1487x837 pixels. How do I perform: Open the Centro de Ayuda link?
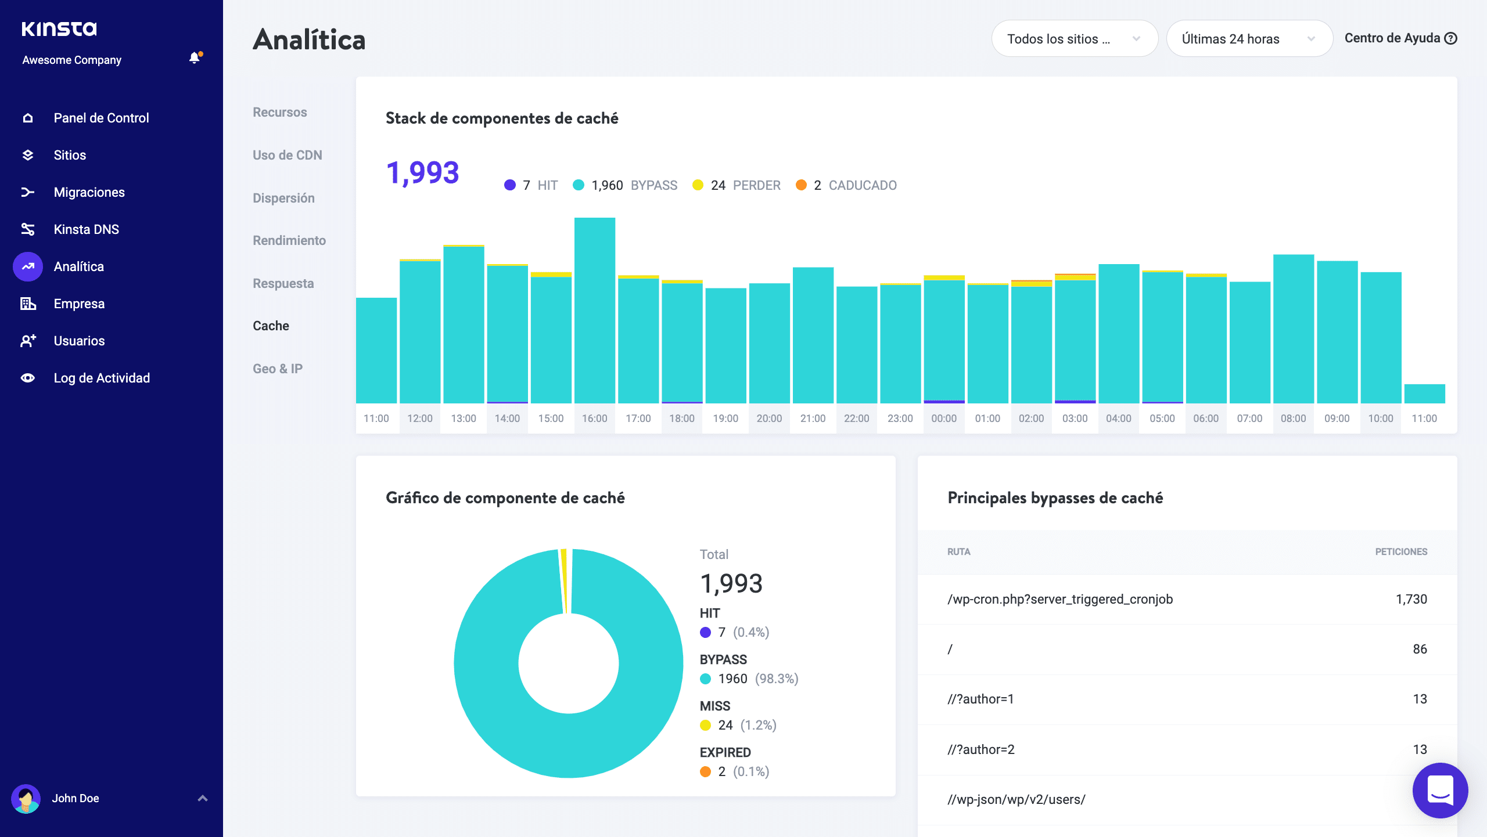[1400, 38]
